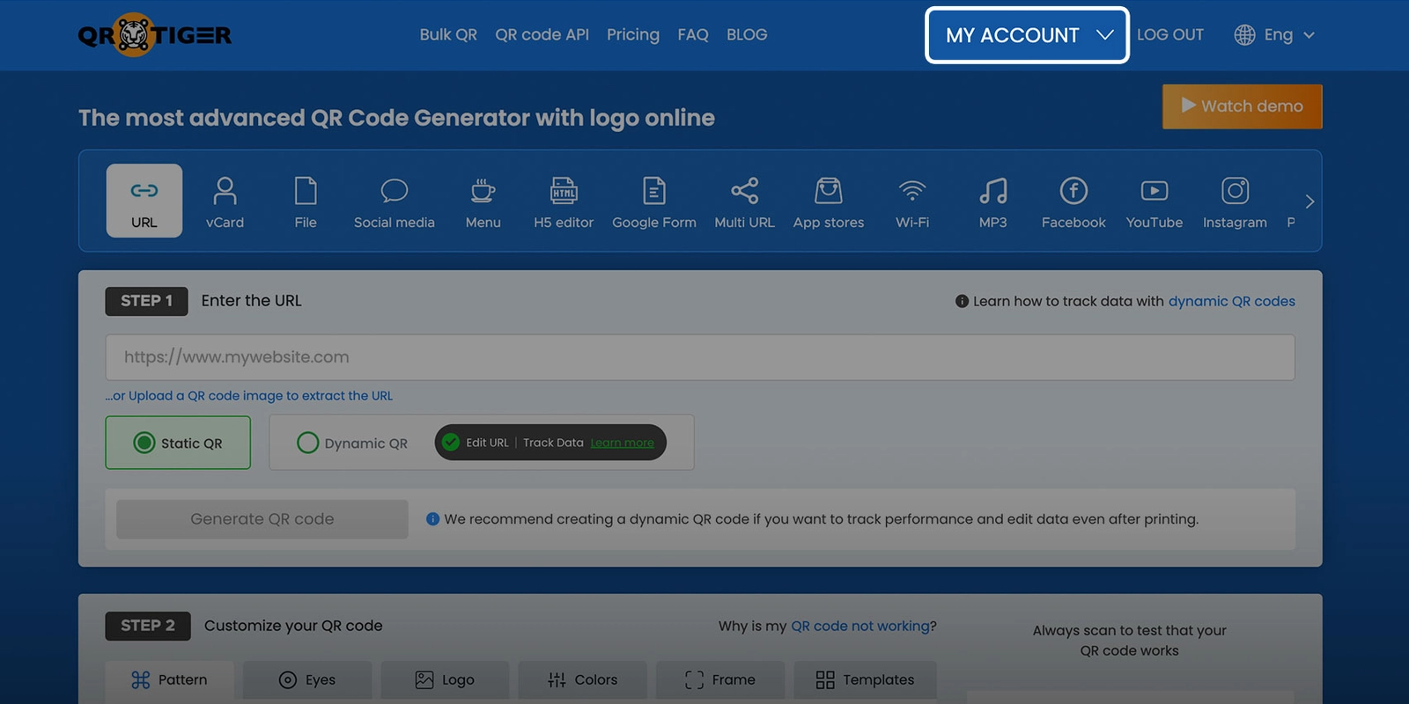Switch to the Eyes customization tab

307,679
